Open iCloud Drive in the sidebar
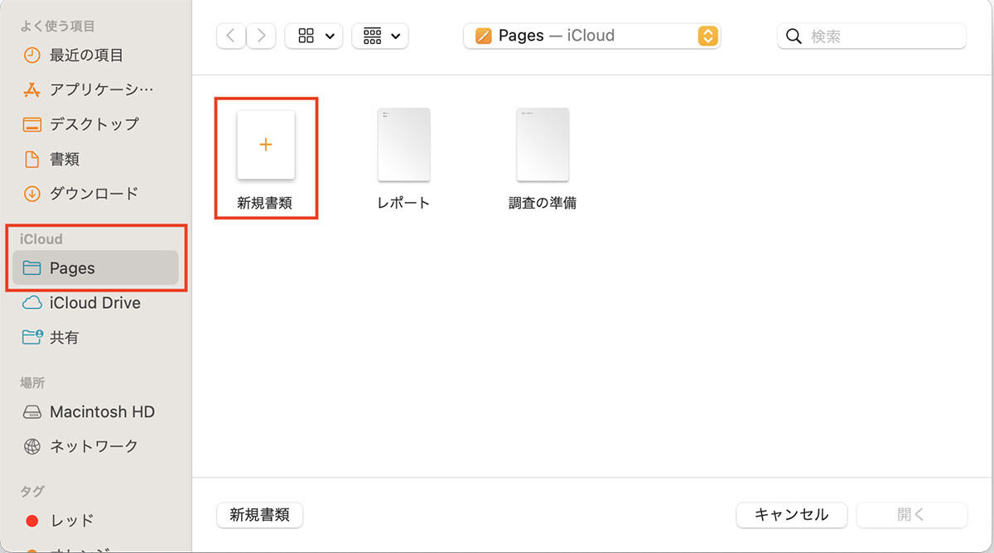 pos(95,303)
